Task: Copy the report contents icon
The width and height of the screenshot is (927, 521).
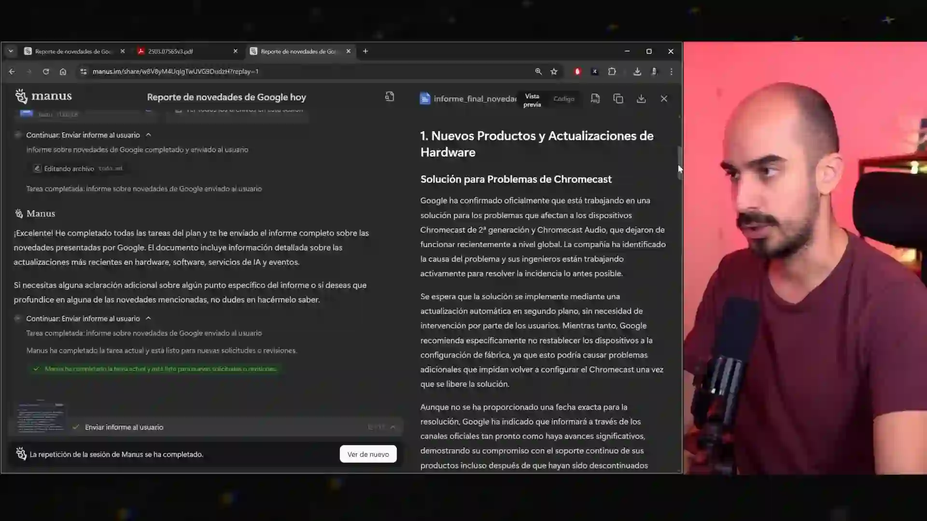Action: [x=618, y=98]
